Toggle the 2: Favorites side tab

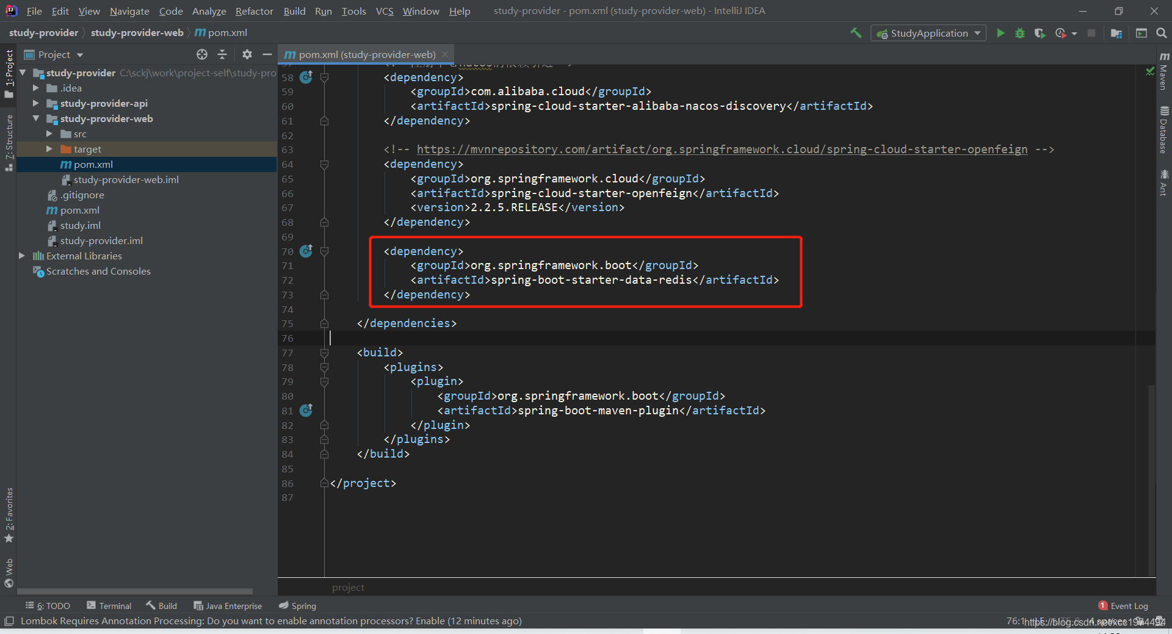9,515
